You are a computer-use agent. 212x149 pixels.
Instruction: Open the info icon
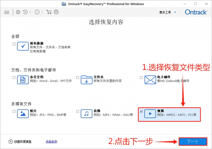click(x=37, y=12)
